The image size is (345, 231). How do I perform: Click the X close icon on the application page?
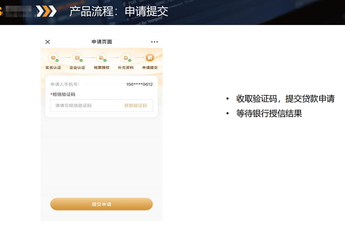(x=48, y=42)
